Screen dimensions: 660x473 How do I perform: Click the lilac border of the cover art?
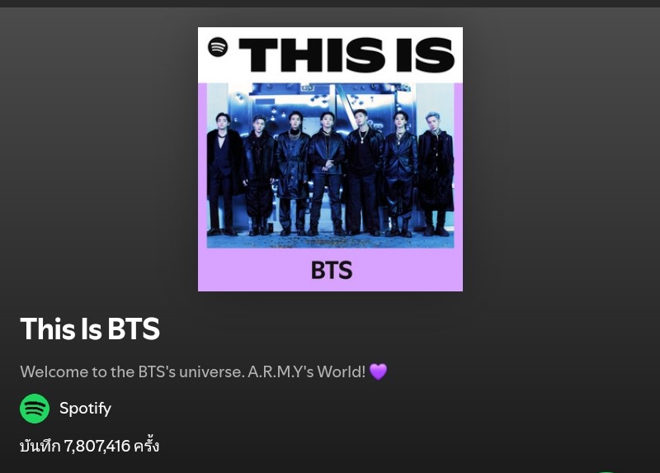pyautogui.click(x=331, y=270)
